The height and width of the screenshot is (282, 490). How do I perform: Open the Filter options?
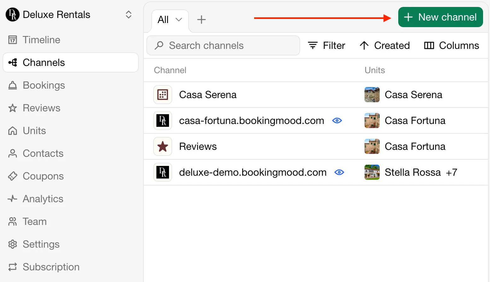(x=327, y=45)
